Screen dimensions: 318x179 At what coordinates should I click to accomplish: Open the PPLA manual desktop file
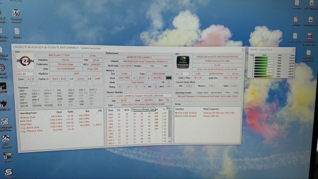coord(311,4)
